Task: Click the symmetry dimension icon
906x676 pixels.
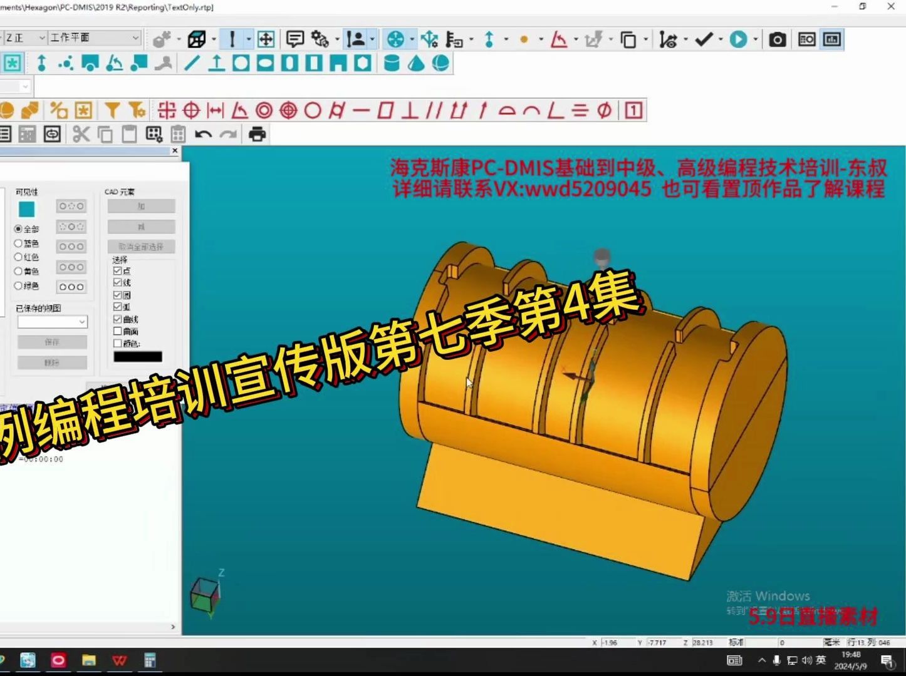Action: pyautogui.click(x=580, y=111)
